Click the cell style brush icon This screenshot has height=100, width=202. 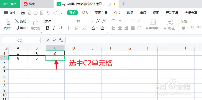point(76,28)
